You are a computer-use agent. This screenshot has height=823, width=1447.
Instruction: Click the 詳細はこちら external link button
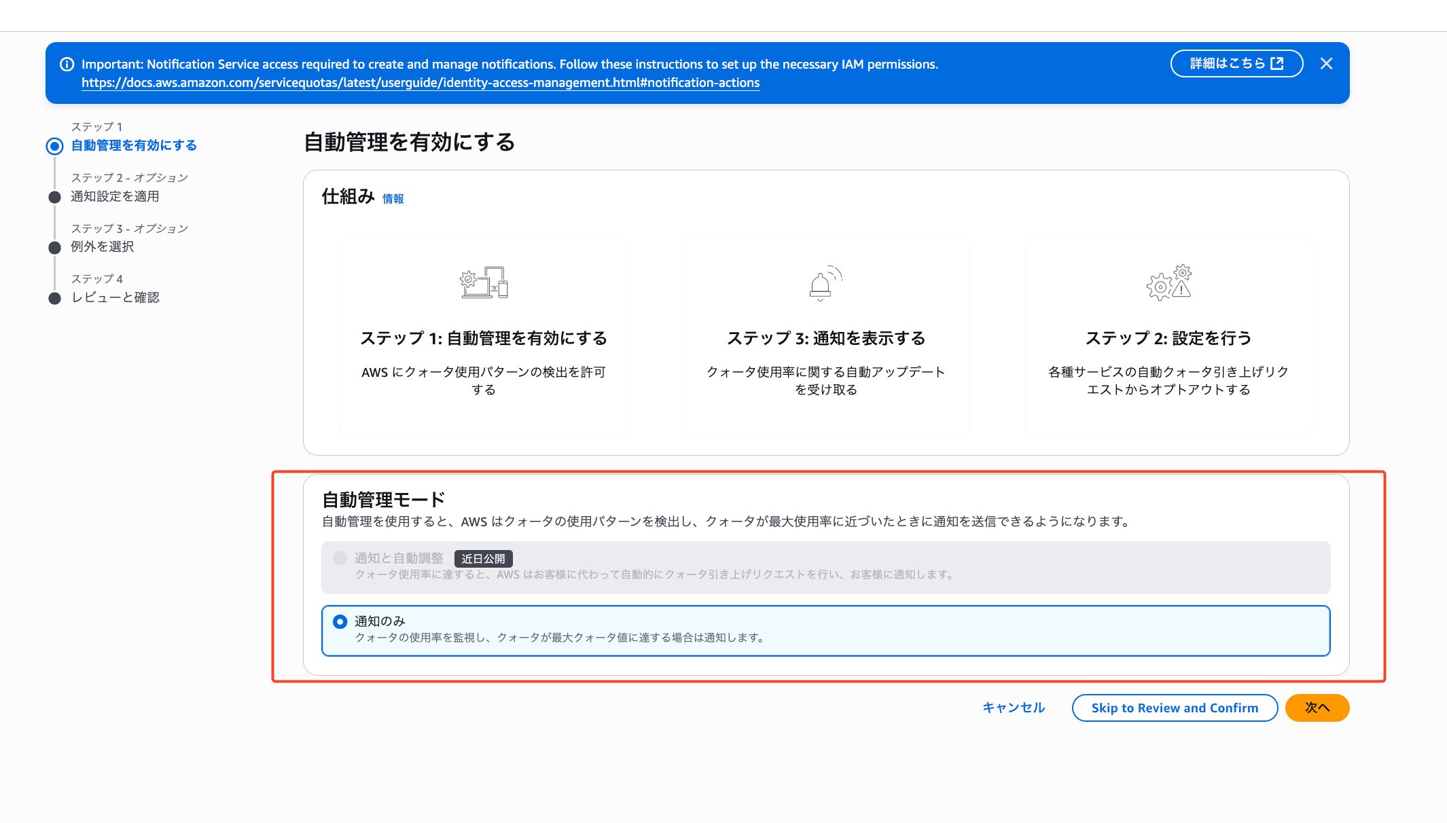(x=1236, y=64)
